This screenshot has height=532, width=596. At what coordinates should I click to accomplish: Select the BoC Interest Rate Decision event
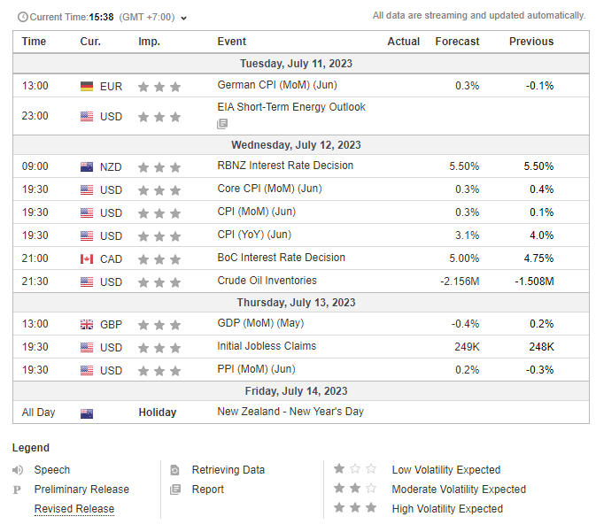pos(281,258)
